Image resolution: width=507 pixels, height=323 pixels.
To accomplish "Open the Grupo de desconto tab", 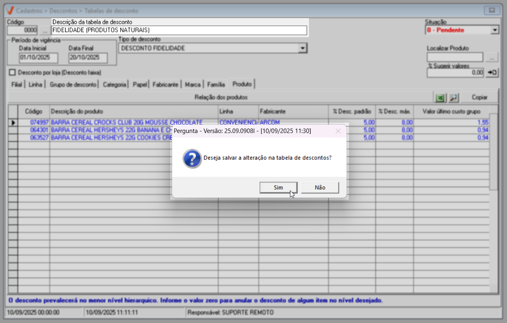I will [x=73, y=84].
